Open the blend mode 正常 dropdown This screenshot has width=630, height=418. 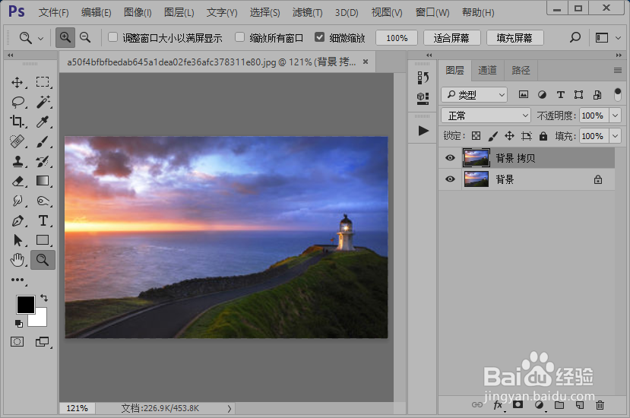[x=486, y=116]
